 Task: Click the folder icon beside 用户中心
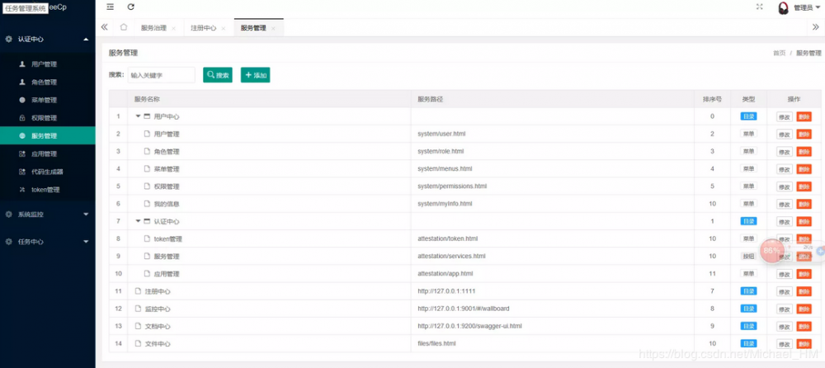(x=148, y=116)
